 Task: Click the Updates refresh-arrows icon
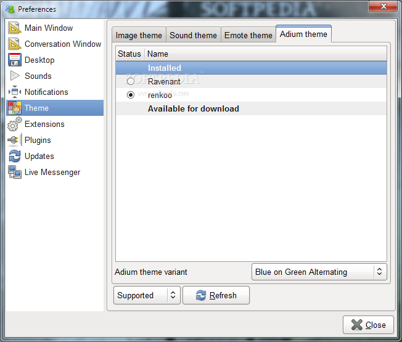point(15,156)
